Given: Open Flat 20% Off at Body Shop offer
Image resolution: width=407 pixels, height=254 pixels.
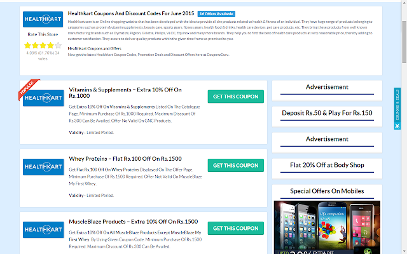Looking at the screenshot, I should point(327,165).
